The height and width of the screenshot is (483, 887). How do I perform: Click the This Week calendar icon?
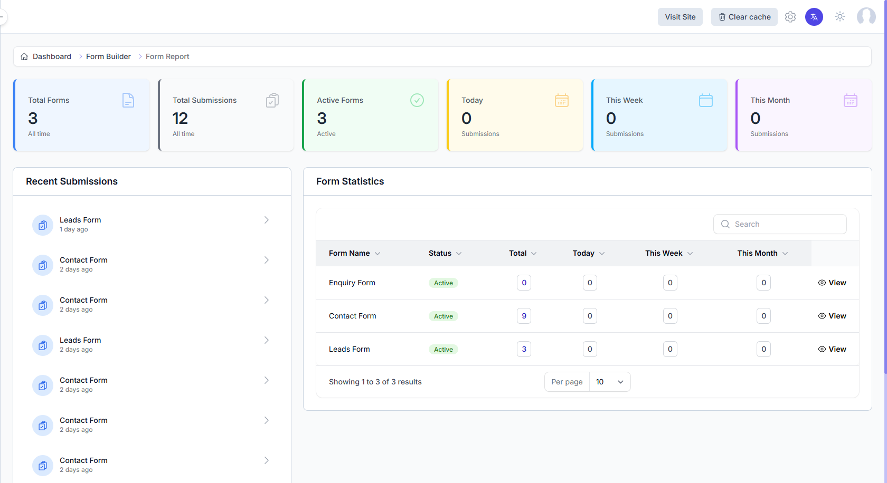tap(706, 100)
